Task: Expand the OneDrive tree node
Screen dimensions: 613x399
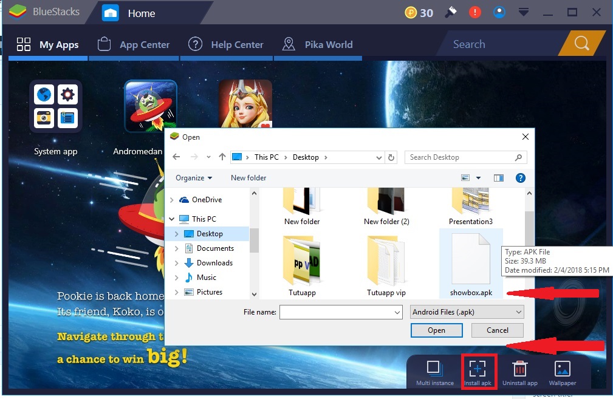Action: pos(171,200)
